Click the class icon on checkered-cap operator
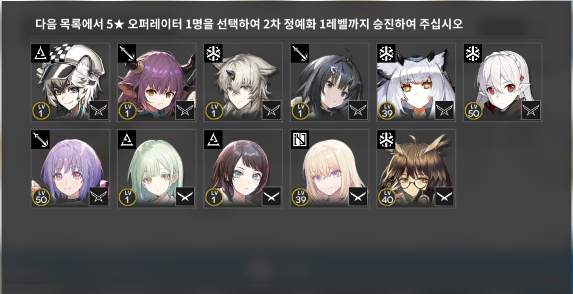573x294 pixels. (40, 53)
